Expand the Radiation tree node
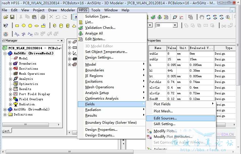The width and height of the screenshot is (241, 154). [10, 104]
